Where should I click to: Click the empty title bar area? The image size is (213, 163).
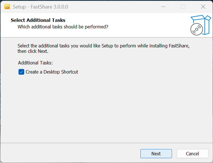pos(114,7)
